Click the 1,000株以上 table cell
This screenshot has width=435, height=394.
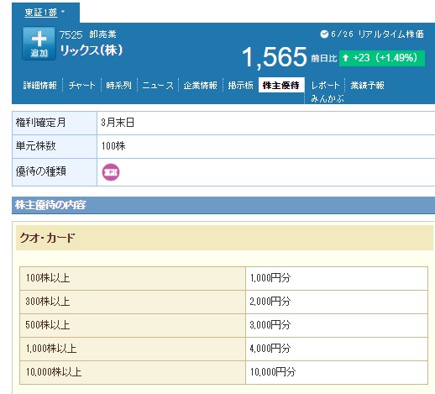133,349
